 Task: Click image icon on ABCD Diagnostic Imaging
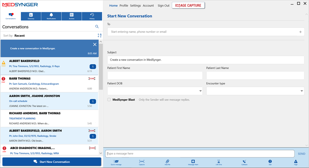click(92, 148)
